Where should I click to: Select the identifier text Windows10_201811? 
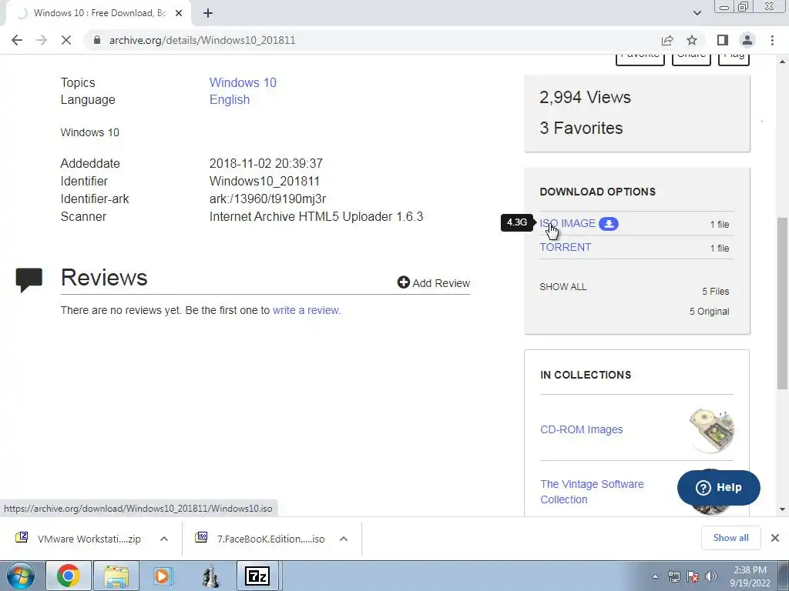[x=264, y=181]
